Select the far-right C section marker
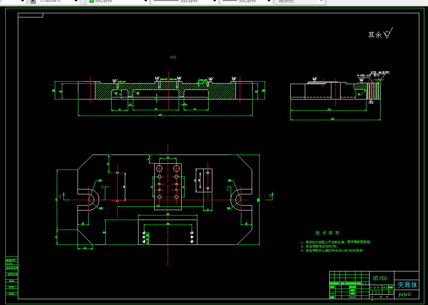The image size is (428, 305). click(x=270, y=196)
